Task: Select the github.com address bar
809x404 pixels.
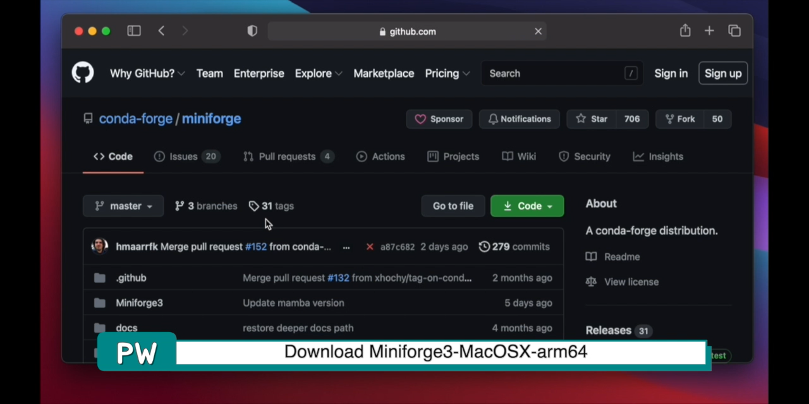Action: (x=408, y=31)
